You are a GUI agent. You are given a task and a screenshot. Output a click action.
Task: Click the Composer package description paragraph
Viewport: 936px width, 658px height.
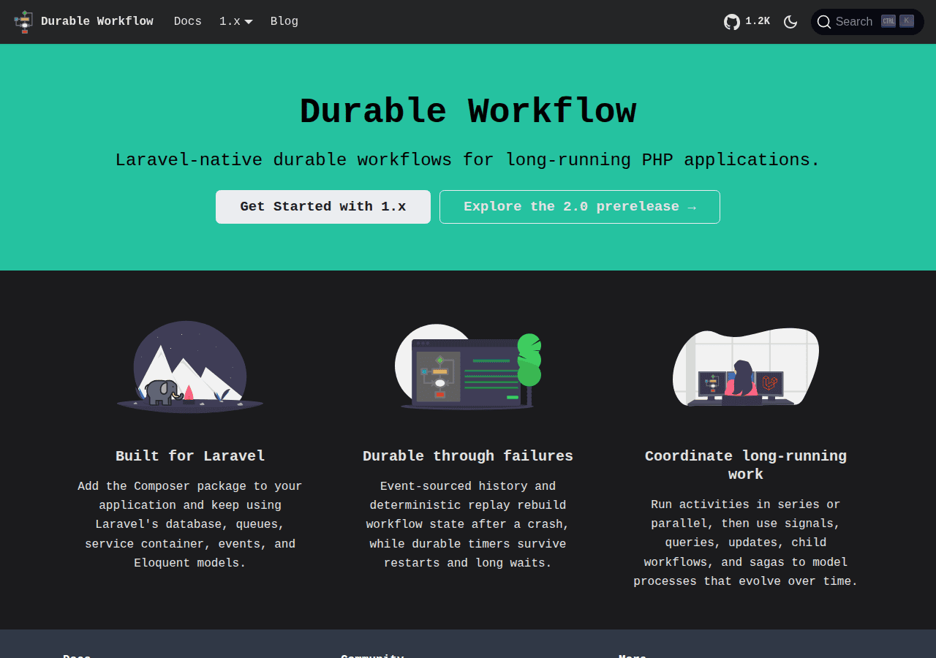190,525
